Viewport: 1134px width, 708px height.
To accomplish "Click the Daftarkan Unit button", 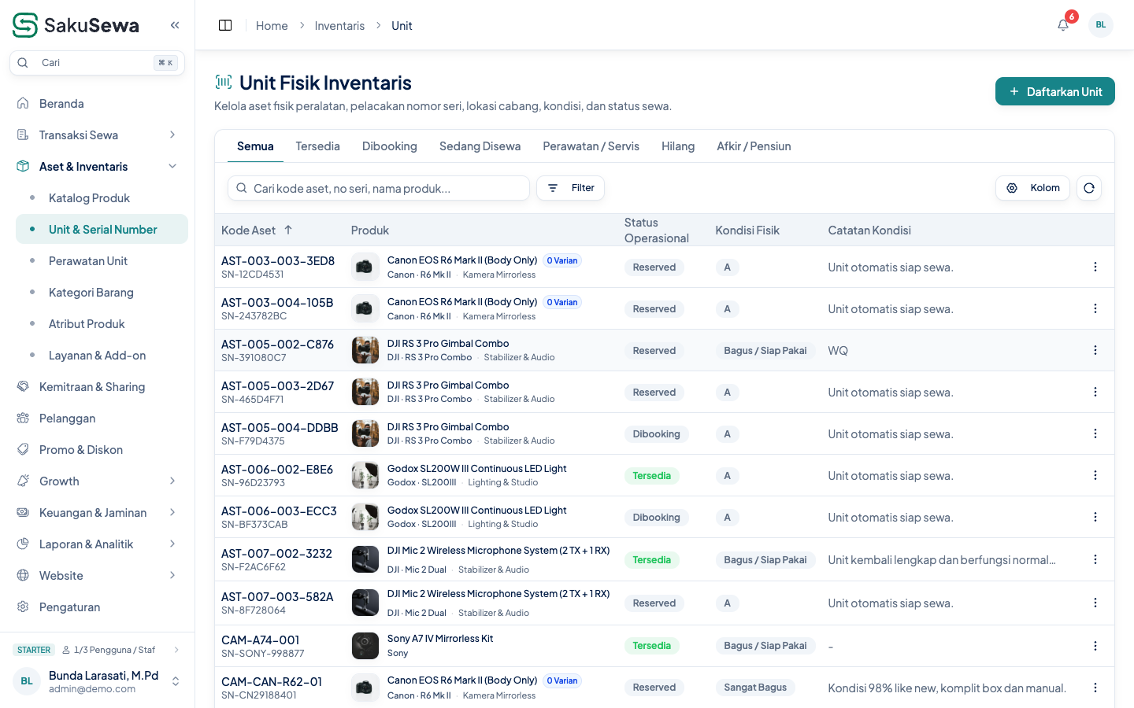I will (1055, 91).
